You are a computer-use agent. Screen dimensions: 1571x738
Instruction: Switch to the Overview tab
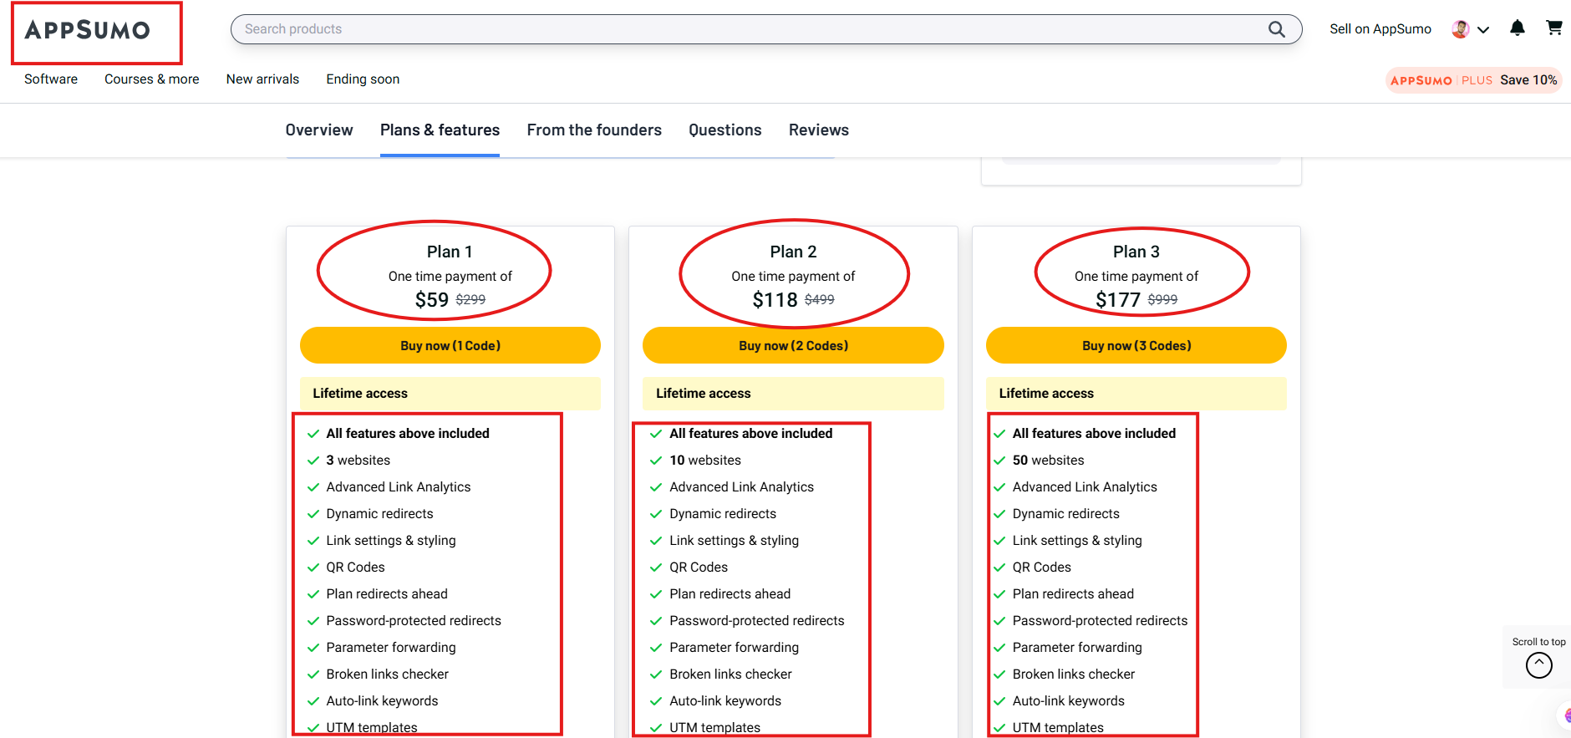pyautogui.click(x=319, y=130)
